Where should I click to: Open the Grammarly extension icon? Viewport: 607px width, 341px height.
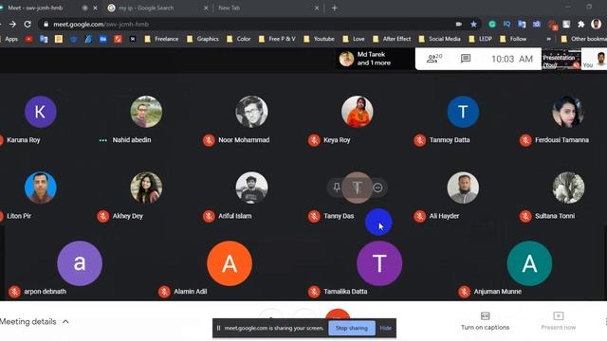tap(492, 24)
